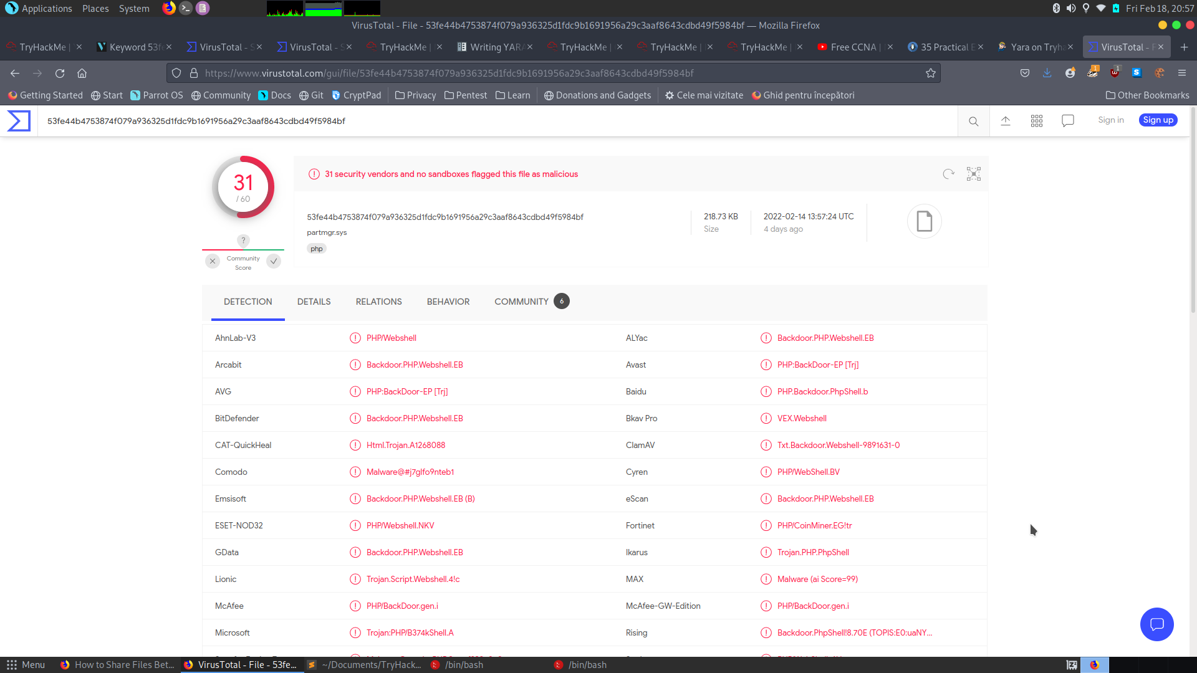Click the reanalyze file refresh icon
The image size is (1197, 673).
click(948, 174)
